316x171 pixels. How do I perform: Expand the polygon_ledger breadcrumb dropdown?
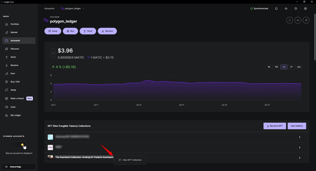coord(83,9)
